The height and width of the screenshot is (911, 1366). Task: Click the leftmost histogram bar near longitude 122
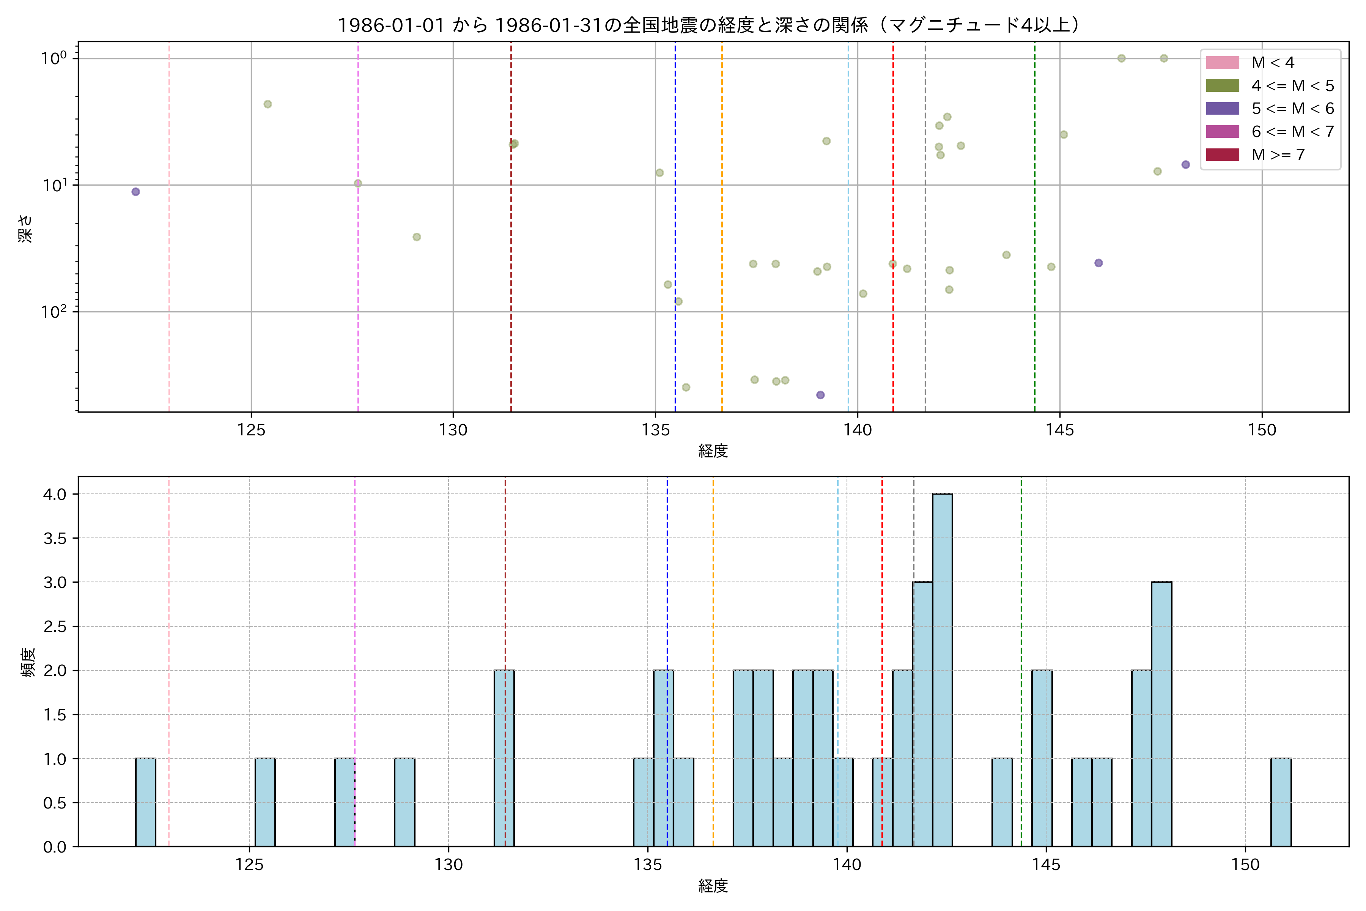coord(145,802)
